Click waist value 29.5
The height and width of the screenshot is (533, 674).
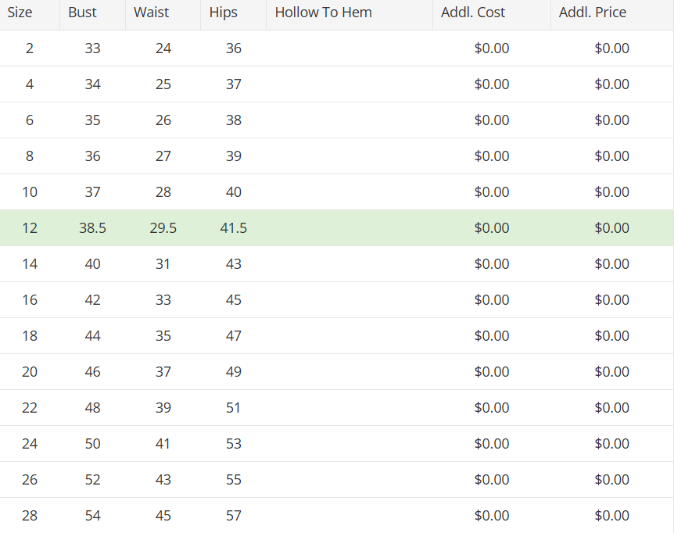pos(163,228)
